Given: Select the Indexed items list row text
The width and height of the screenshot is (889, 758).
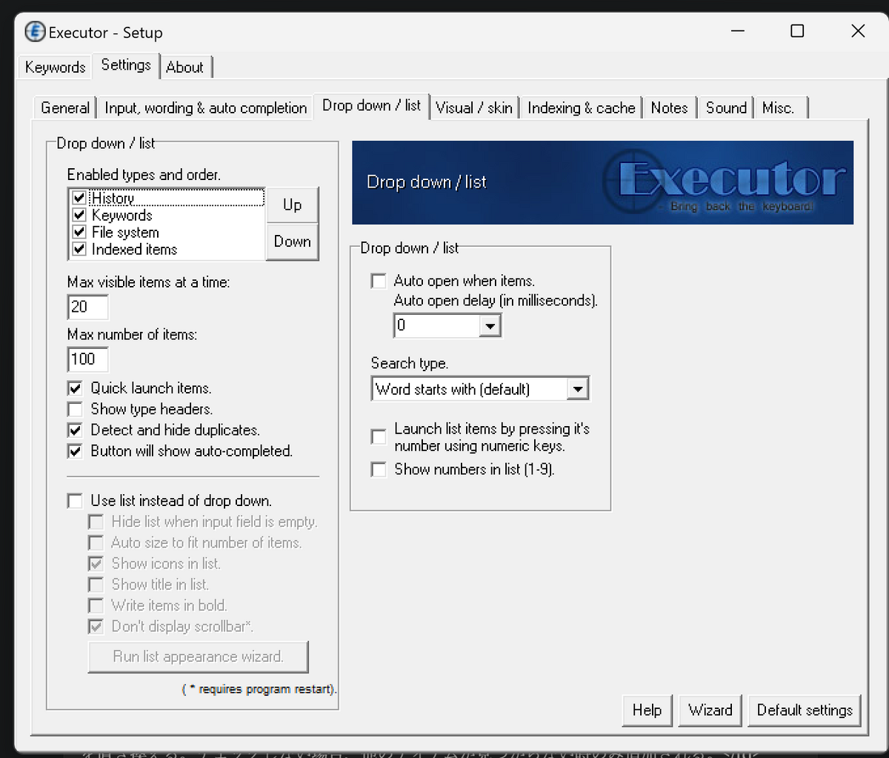Looking at the screenshot, I should pos(134,250).
